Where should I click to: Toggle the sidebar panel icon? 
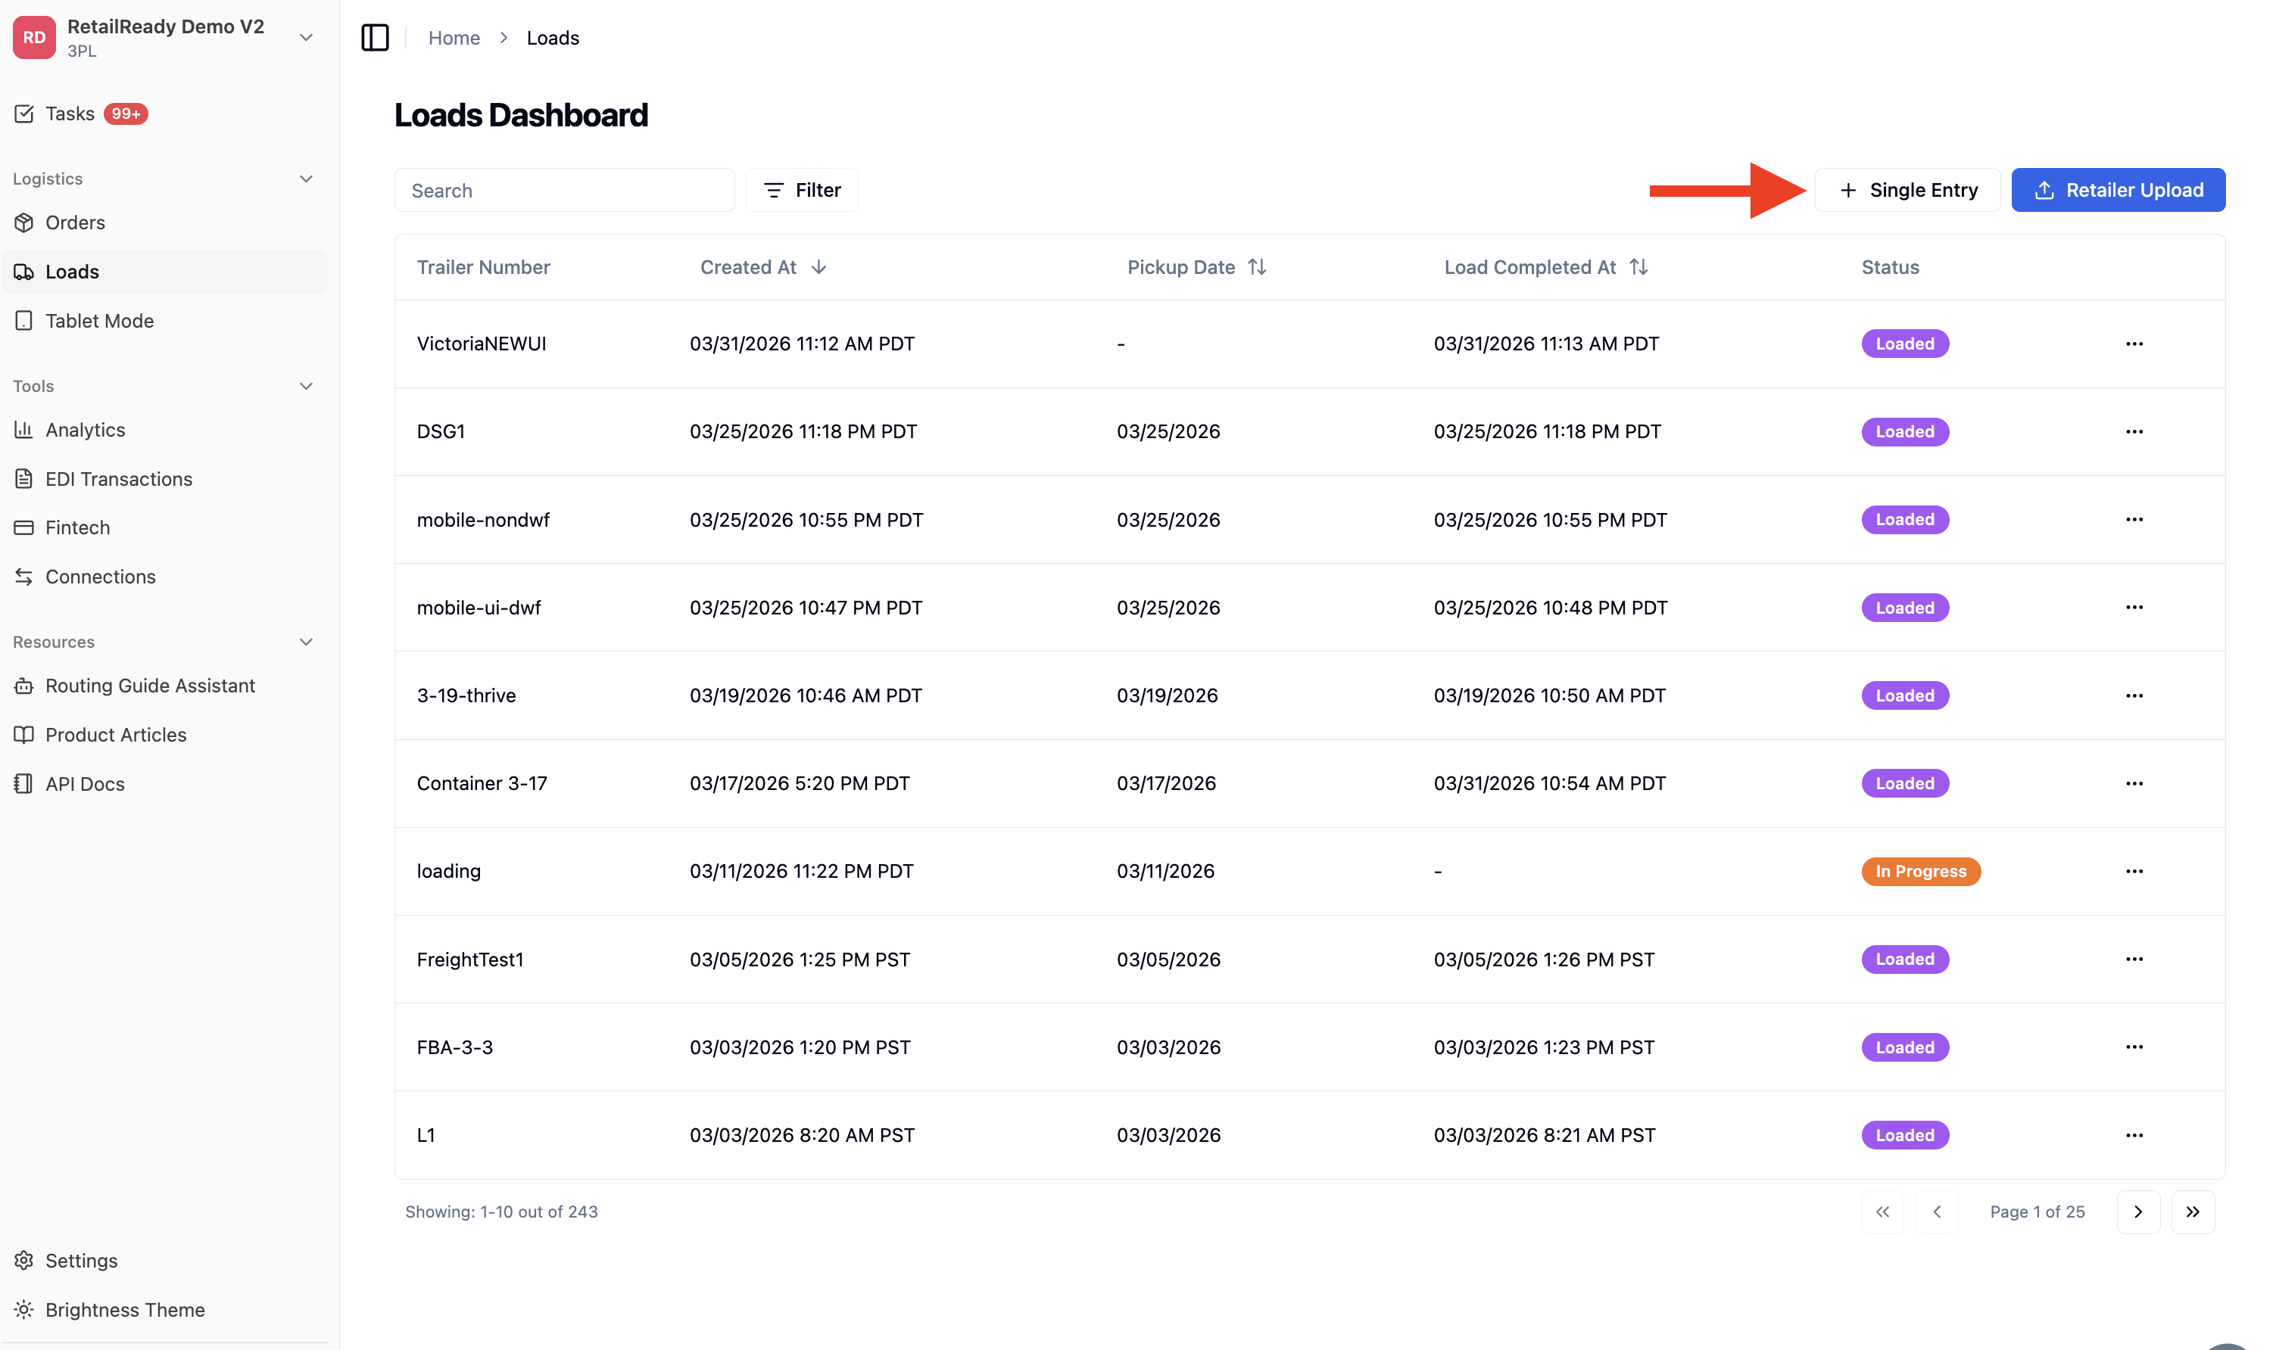click(x=375, y=38)
